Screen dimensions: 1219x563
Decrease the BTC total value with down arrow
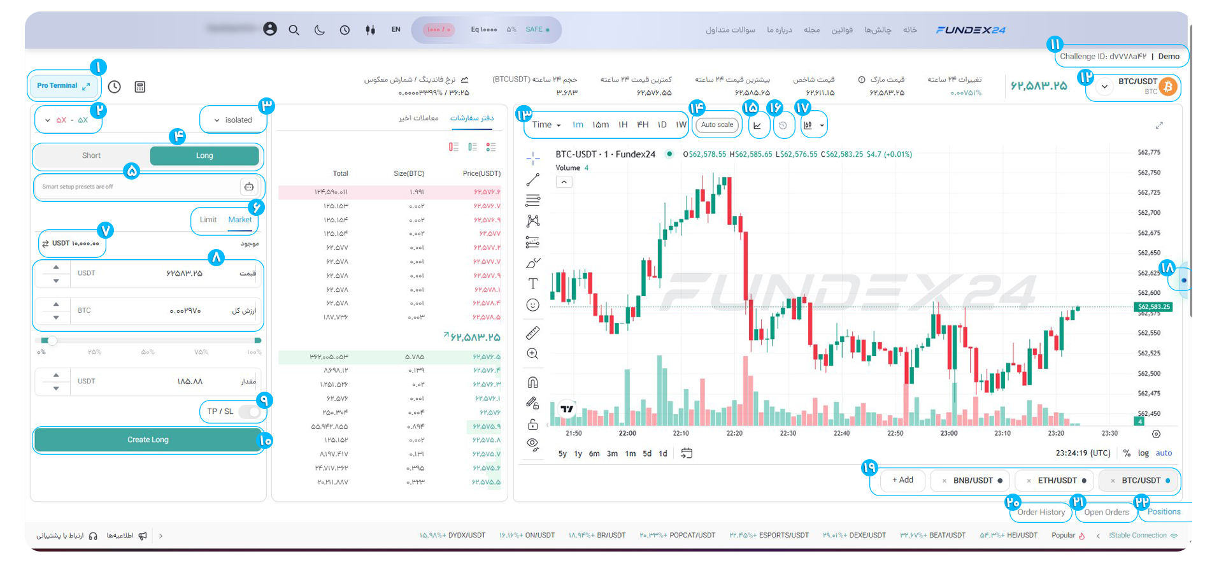pos(56,317)
